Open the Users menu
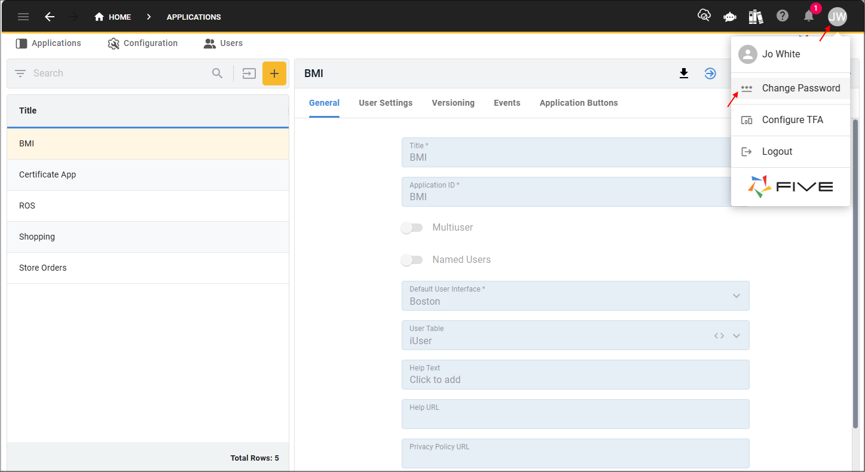 tap(223, 43)
